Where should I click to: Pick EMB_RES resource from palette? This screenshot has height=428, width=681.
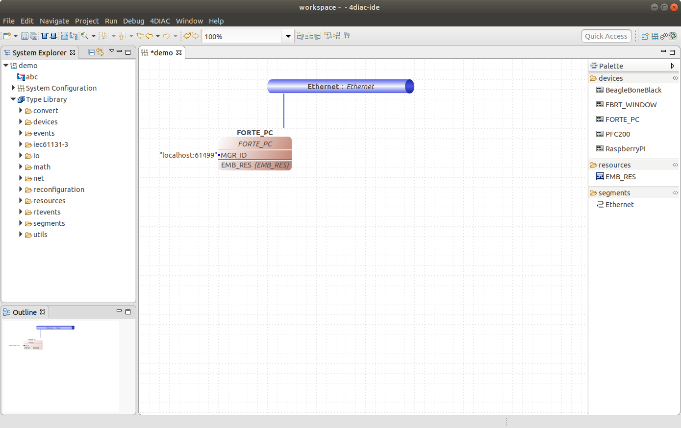(x=616, y=177)
